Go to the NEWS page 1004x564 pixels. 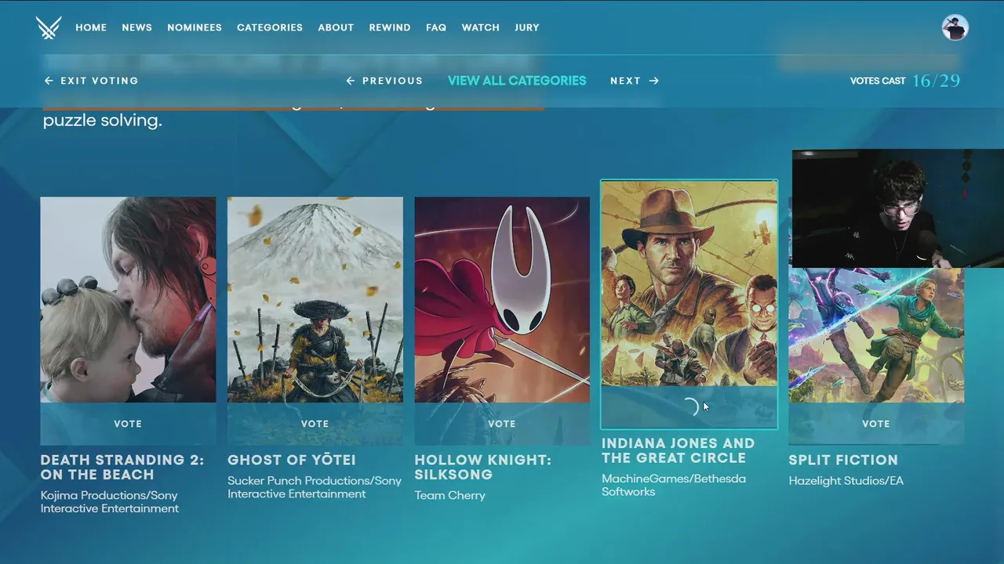[136, 27]
